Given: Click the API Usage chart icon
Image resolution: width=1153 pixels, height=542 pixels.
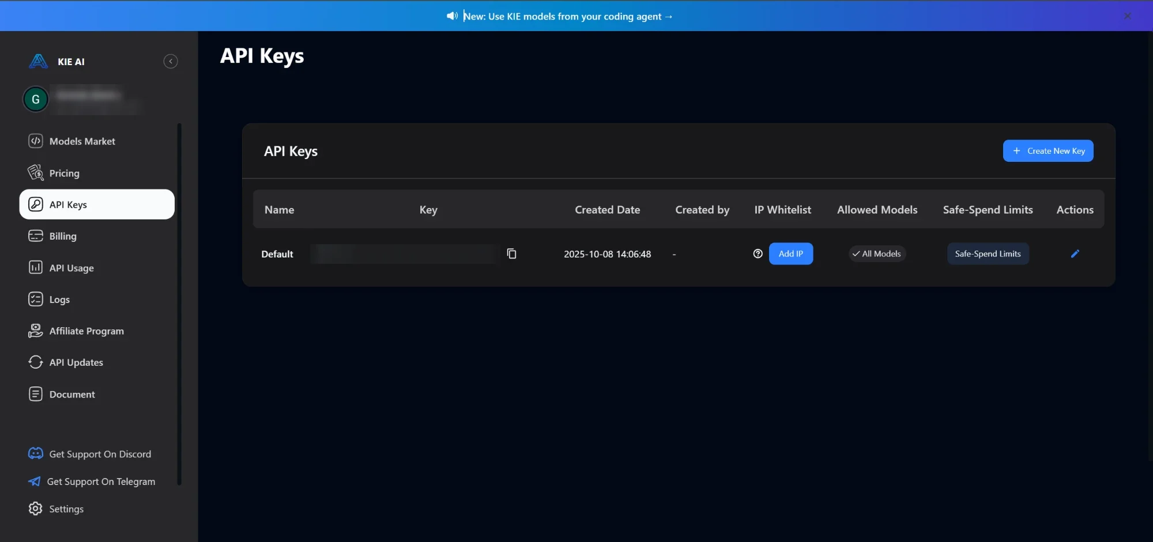Looking at the screenshot, I should (x=36, y=267).
